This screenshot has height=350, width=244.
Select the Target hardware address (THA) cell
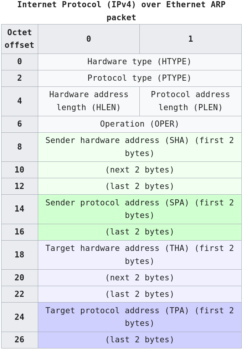point(139,255)
